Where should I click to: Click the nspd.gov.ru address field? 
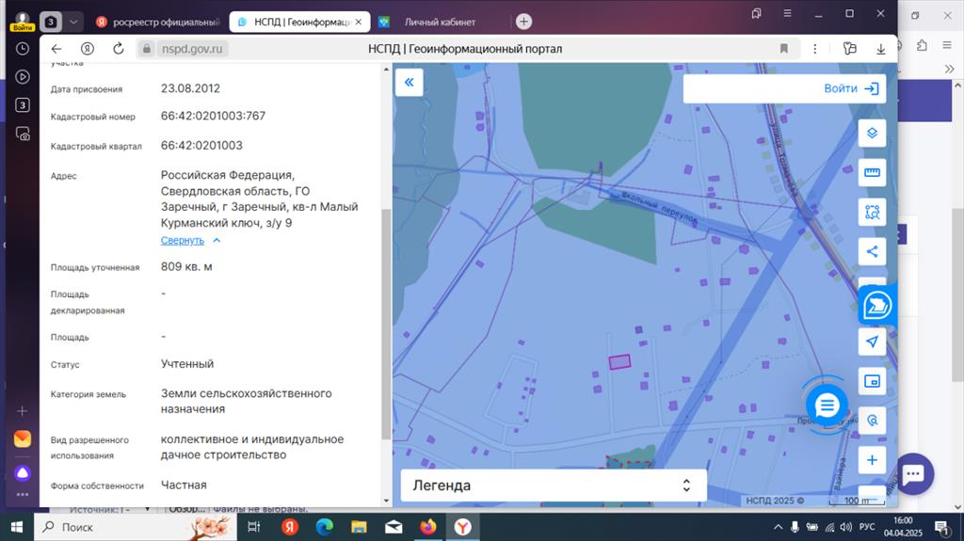(192, 49)
